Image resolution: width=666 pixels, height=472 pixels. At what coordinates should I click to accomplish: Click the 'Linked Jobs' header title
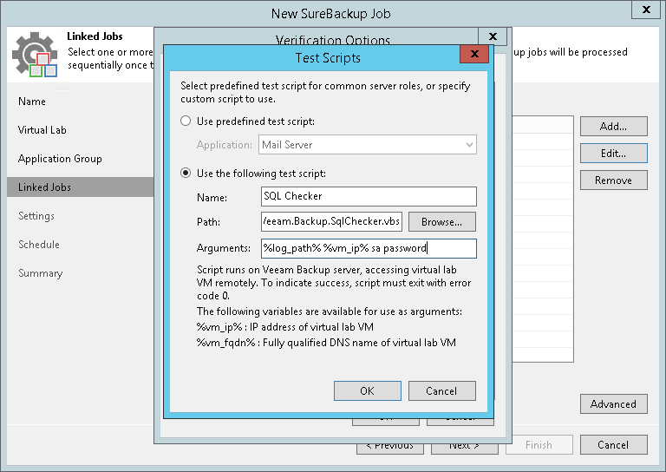coord(95,36)
